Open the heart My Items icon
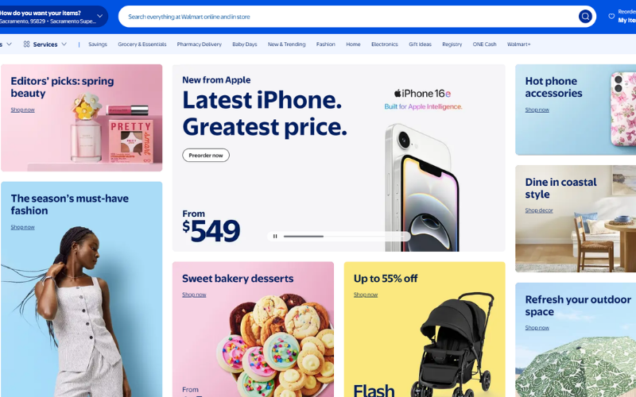This screenshot has height=397, width=636. [611, 16]
